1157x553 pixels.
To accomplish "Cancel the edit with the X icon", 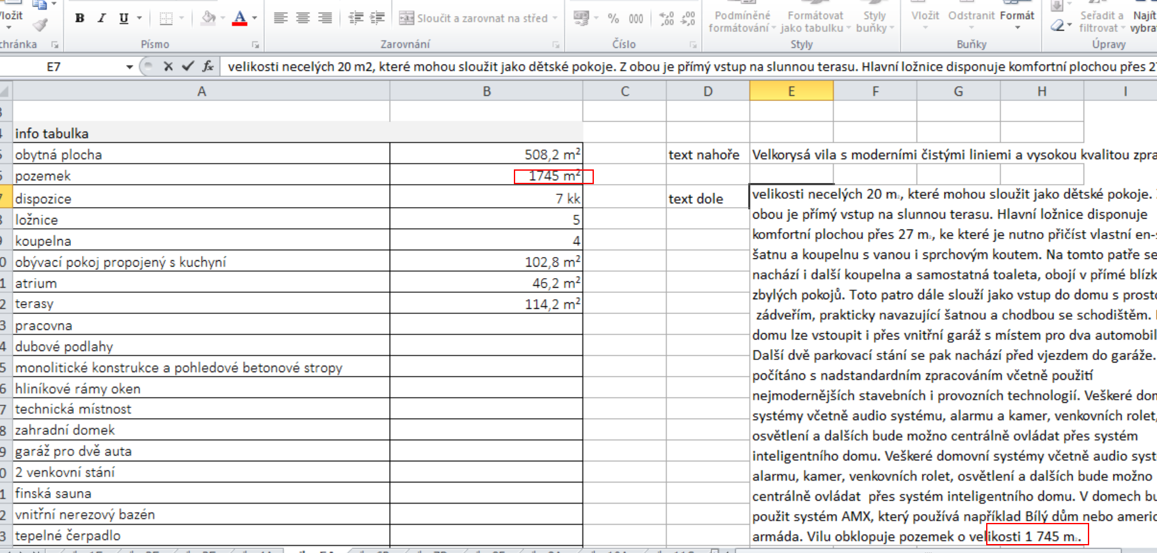I will tap(168, 66).
